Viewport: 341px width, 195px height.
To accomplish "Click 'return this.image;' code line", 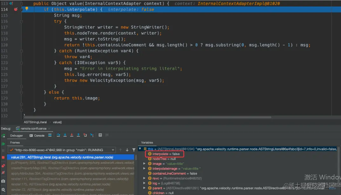I will pyautogui.click(x=77, y=98).
